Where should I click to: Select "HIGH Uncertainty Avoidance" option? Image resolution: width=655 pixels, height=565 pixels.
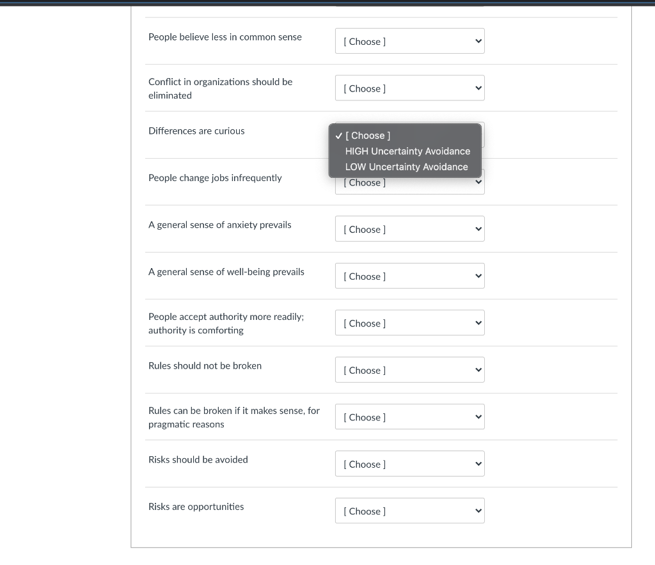tap(407, 151)
